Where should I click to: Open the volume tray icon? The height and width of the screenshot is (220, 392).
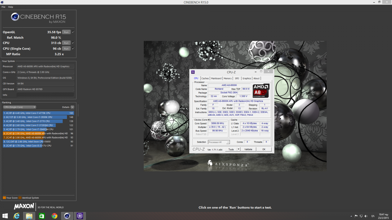(366, 216)
